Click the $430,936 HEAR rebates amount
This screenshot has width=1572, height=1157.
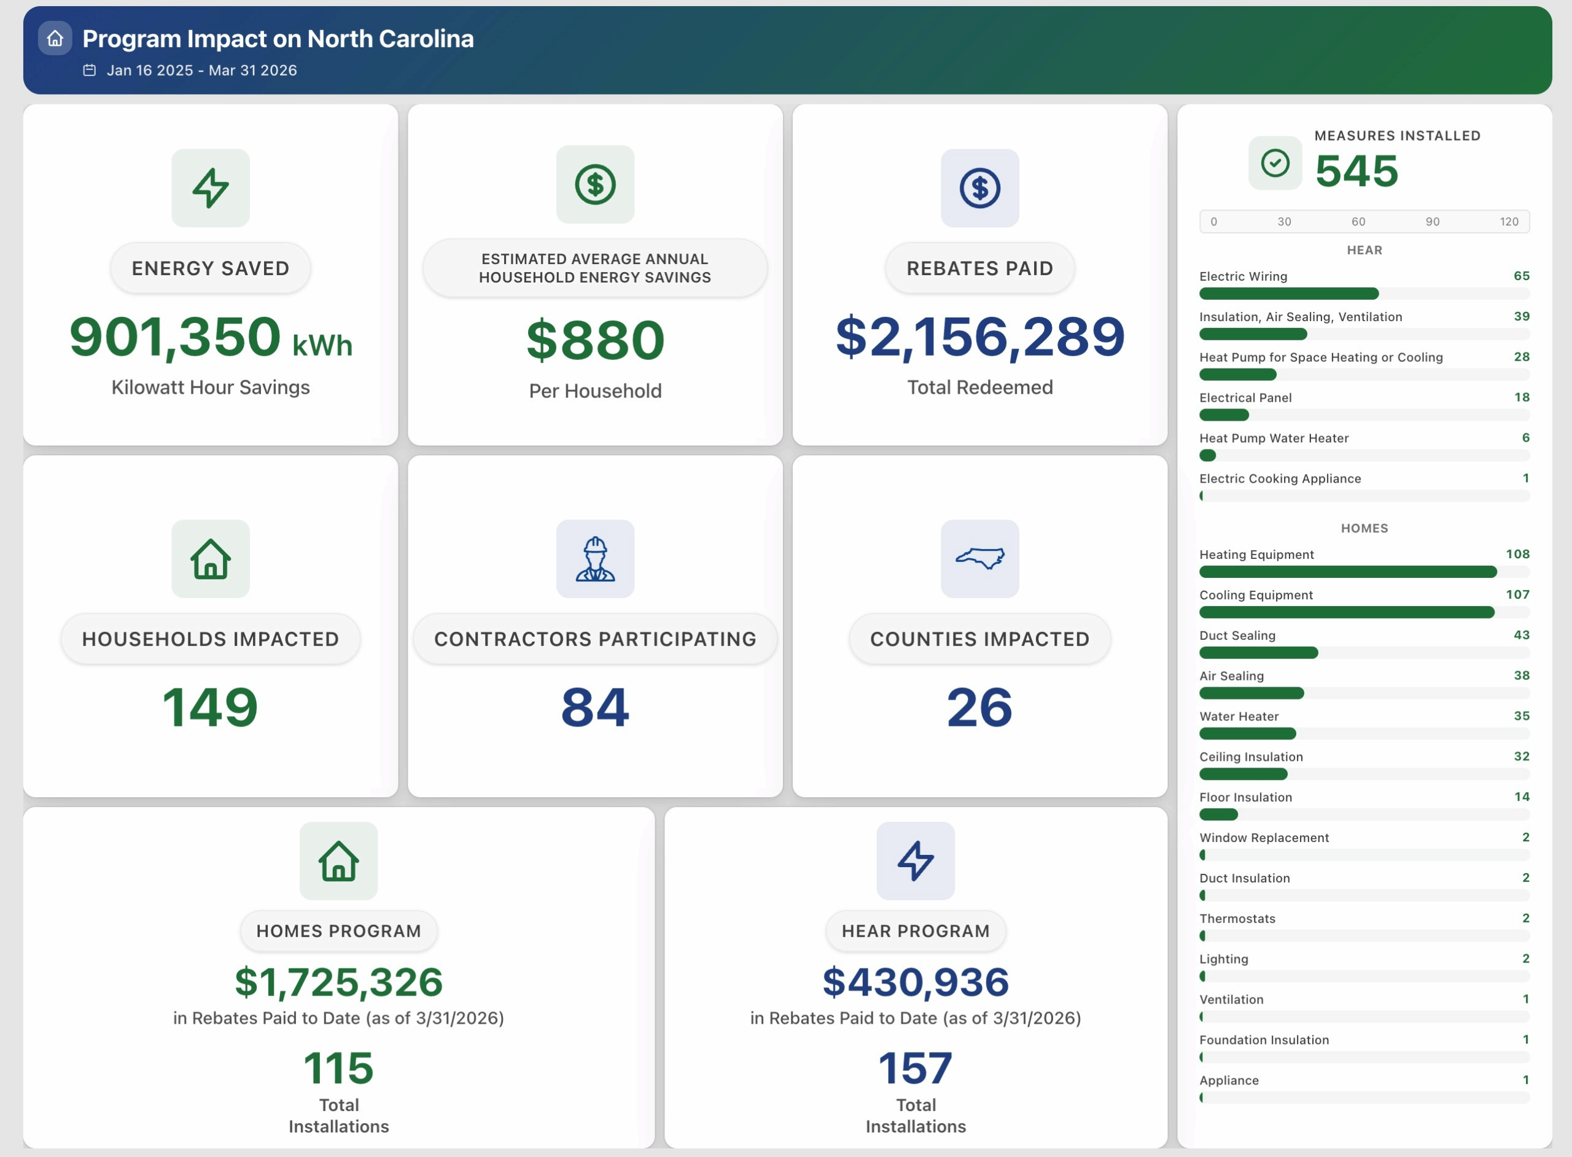pyautogui.click(x=915, y=981)
